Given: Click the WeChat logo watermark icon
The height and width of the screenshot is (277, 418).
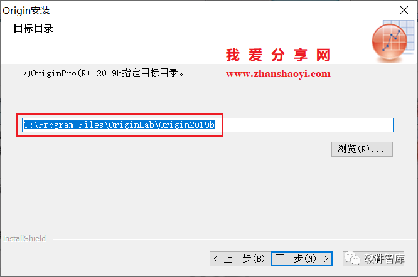Looking at the screenshot, I should [x=352, y=258].
